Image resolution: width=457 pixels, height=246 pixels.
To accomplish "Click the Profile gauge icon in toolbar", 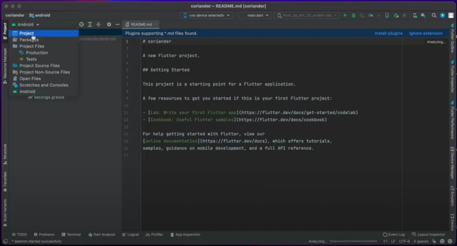I will pyautogui.click(x=370, y=16).
